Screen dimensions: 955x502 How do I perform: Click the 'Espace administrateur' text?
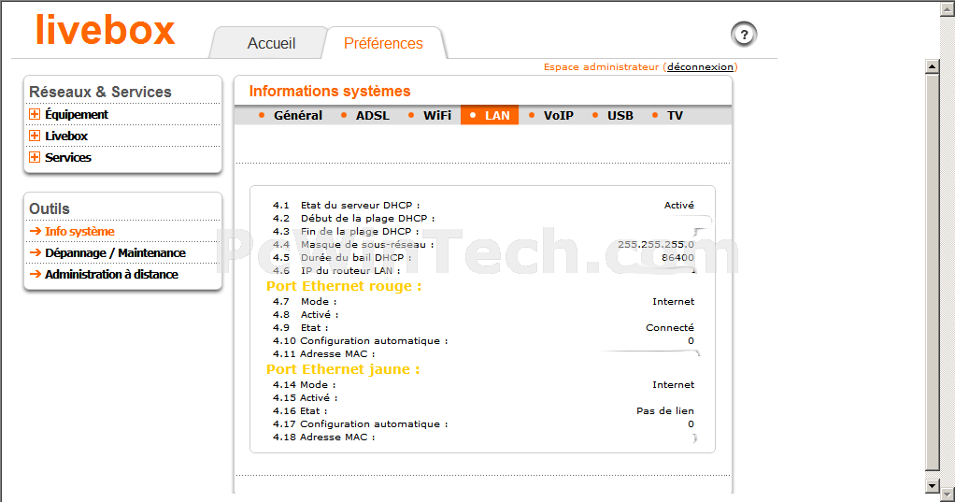tap(601, 67)
